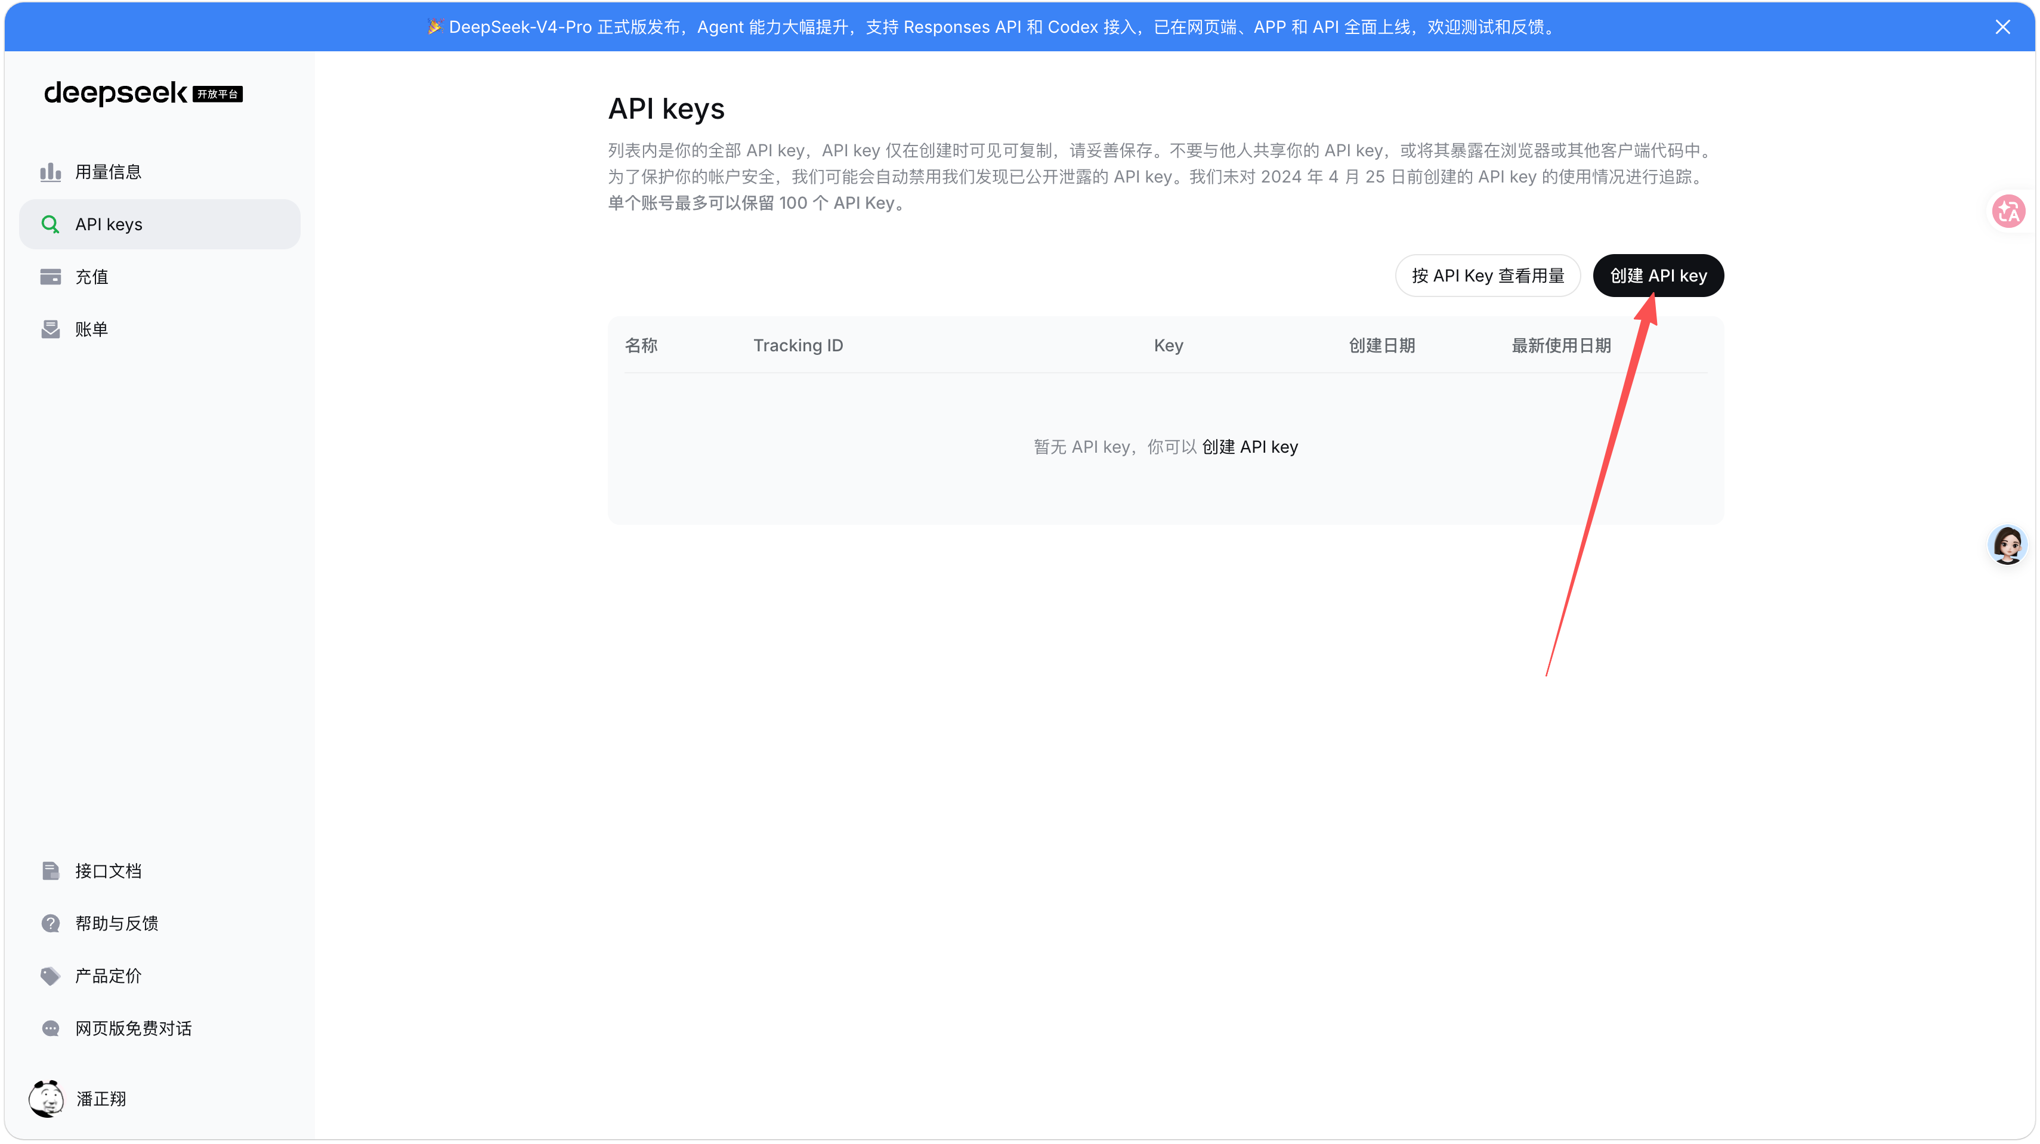
Task: Open the assistant avatar floating button
Action: 2008,545
